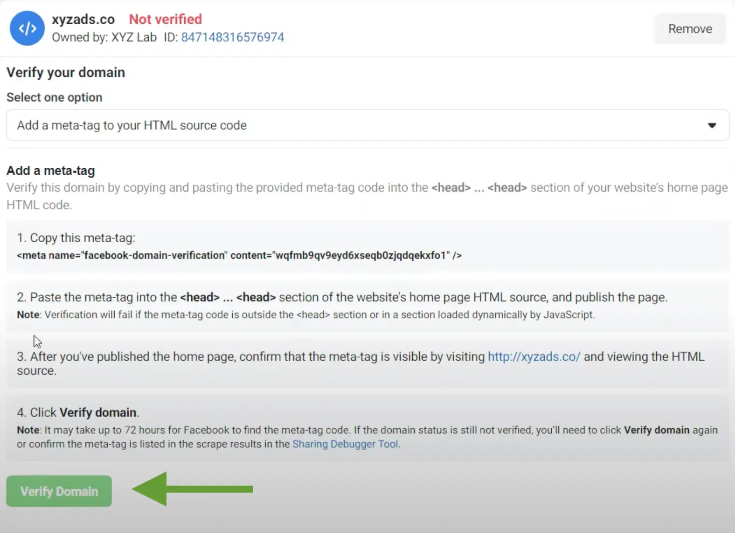This screenshot has width=735, height=533.
Task: Click the 'Add a meta-tag' heading
Action: click(50, 171)
